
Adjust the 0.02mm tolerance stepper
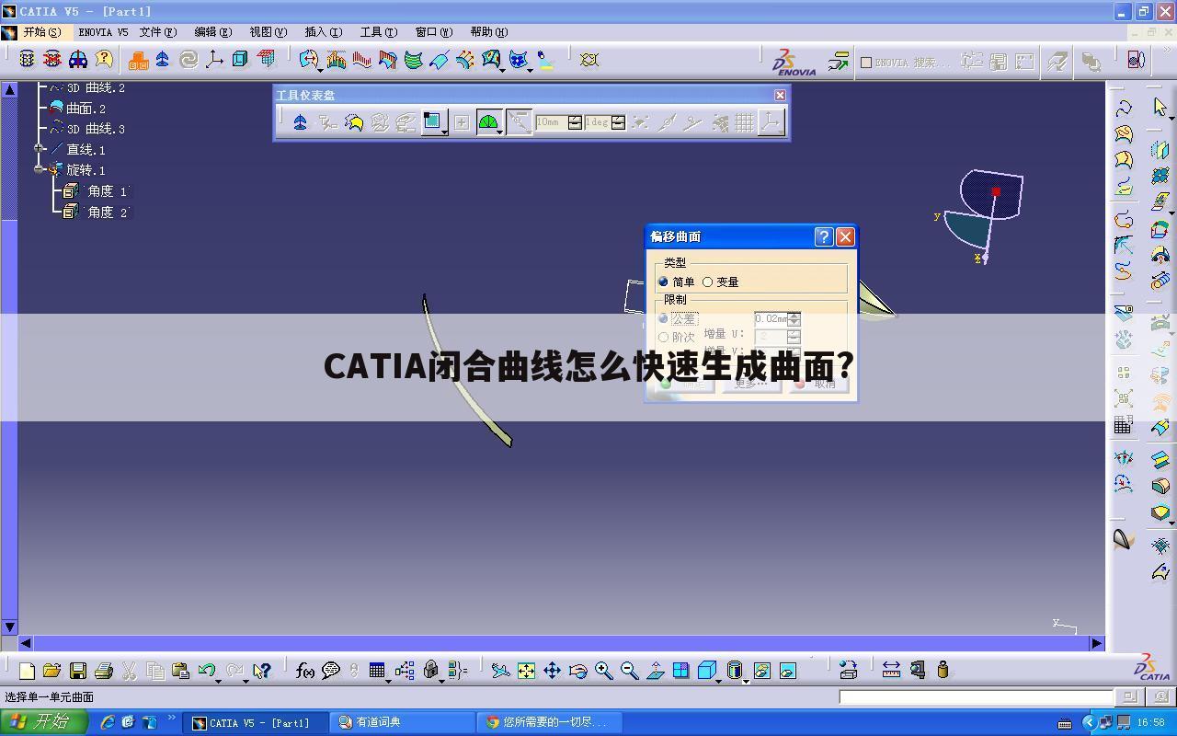[794, 318]
